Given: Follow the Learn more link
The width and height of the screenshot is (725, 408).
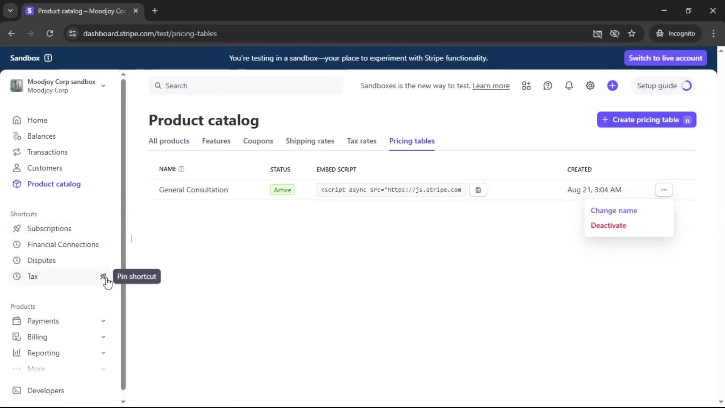Looking at the screenshot, I should click(x=491, y=86).
